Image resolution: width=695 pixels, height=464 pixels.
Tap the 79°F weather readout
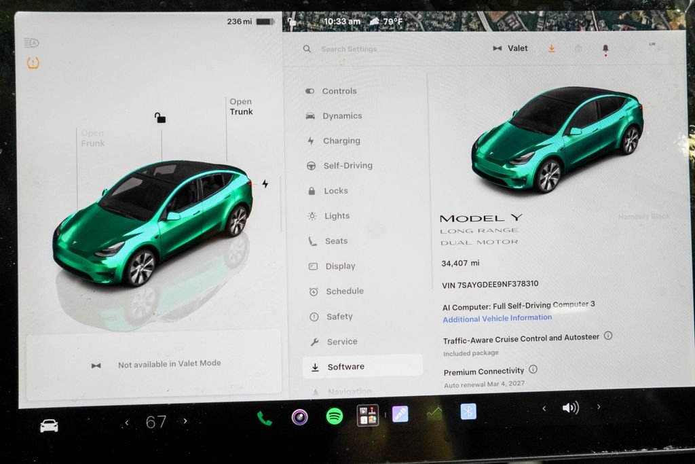pyautogui.click(x=386, y=21)
